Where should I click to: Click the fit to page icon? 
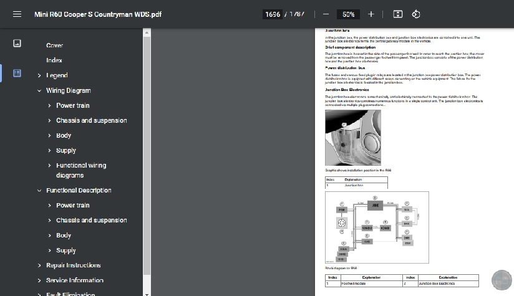397,14
